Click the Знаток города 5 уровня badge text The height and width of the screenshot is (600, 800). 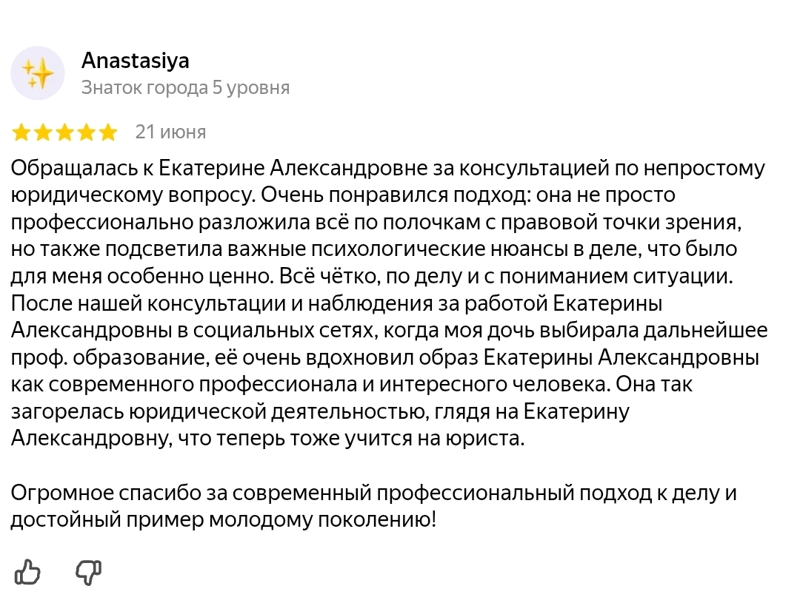(x=185, y=88)
